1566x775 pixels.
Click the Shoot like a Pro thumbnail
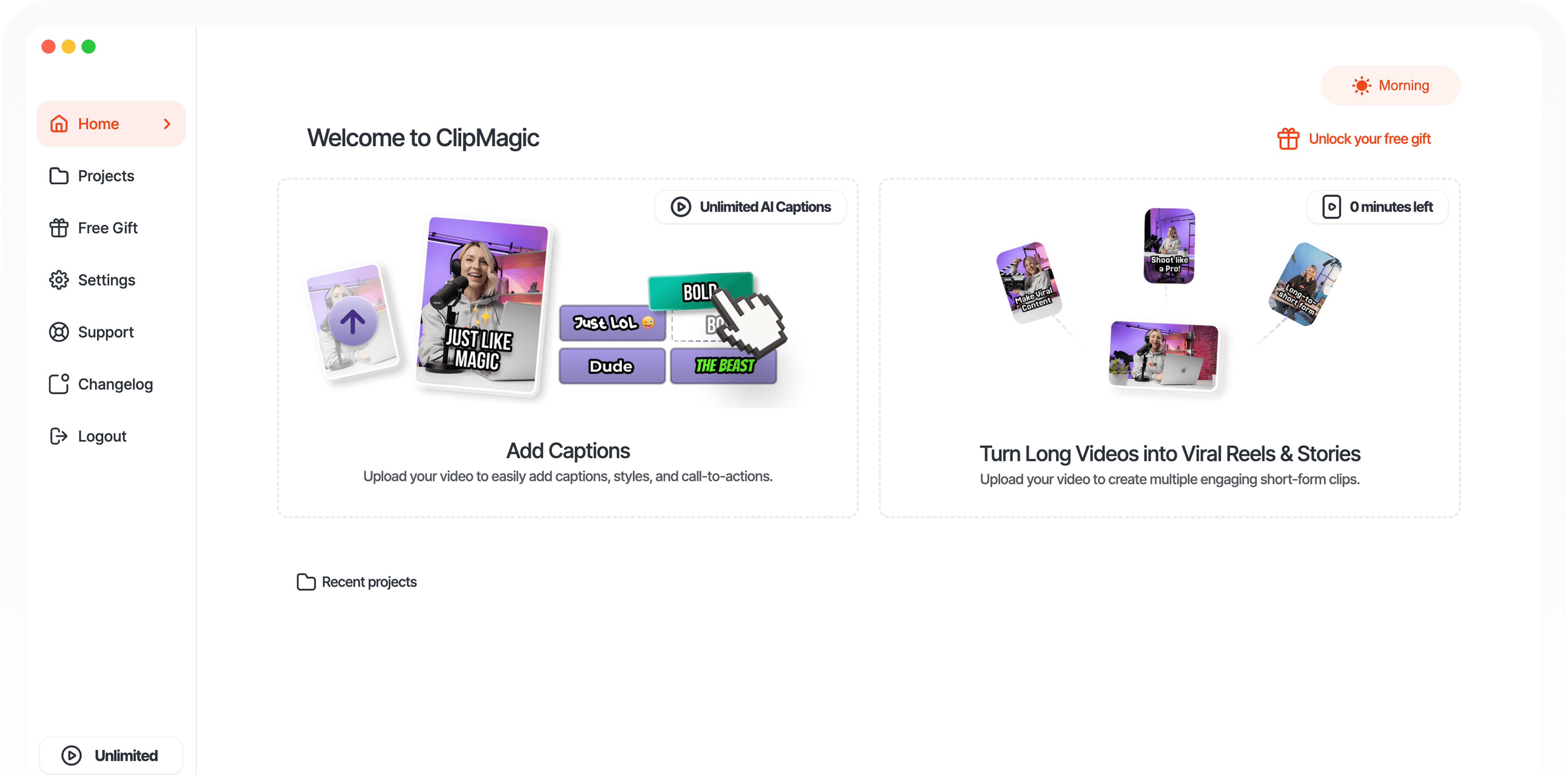tap(1168, 245)
